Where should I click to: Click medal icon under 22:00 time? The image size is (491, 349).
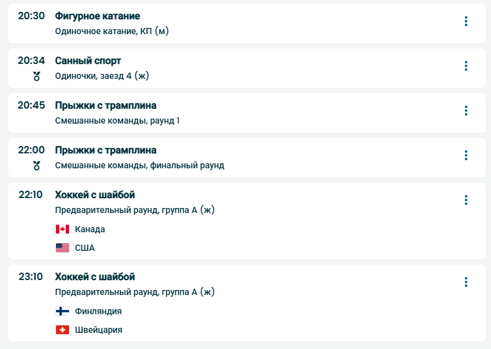click(37, 166)
